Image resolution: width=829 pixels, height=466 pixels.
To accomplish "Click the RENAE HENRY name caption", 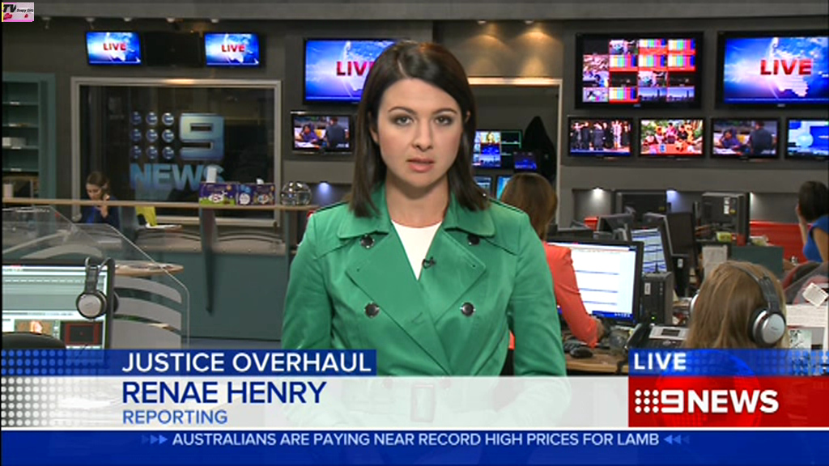I will click(x=224, y=392).
